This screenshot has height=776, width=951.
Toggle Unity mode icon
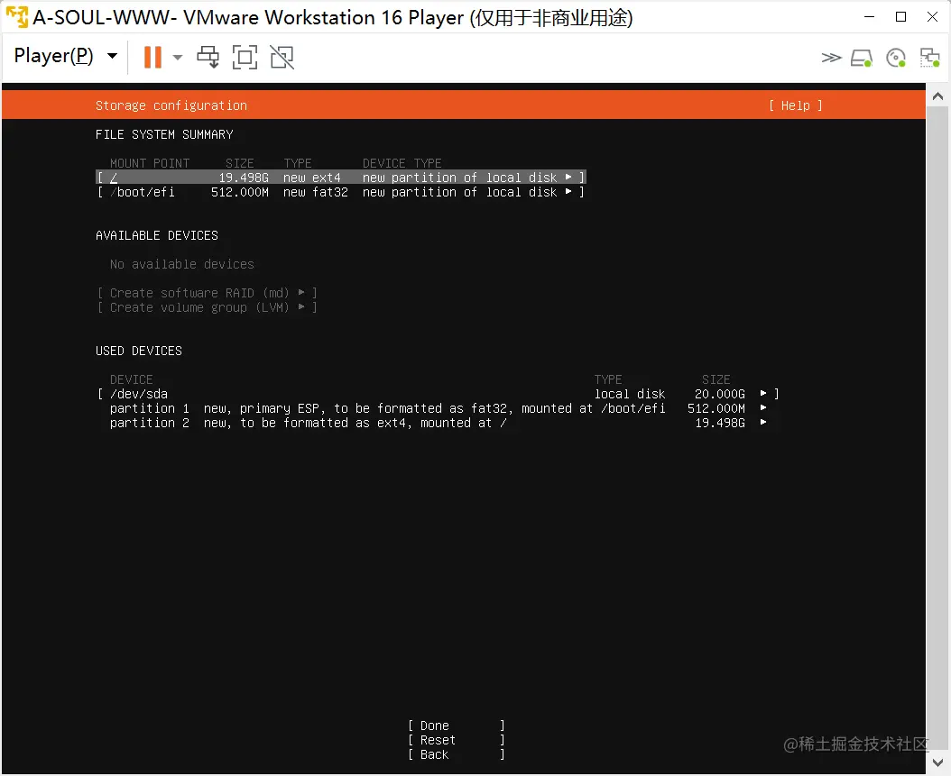coord(282,58)
